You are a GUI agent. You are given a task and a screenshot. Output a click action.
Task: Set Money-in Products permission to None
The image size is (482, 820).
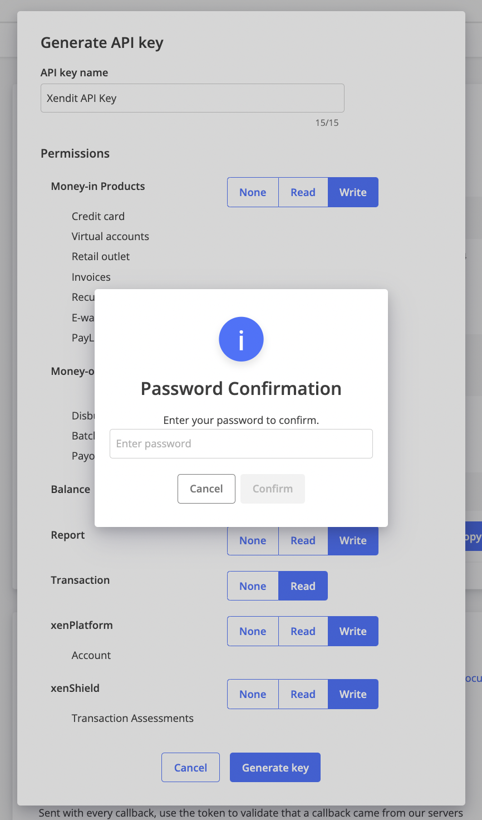[x=253, y=192]
